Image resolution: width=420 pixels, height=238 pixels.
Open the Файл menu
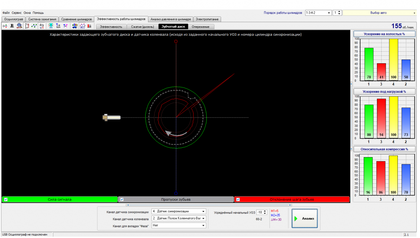point(6,13)
